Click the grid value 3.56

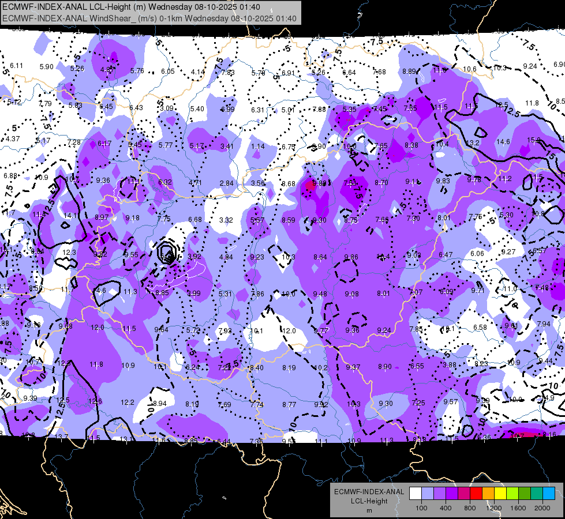[x=257, y=183]
